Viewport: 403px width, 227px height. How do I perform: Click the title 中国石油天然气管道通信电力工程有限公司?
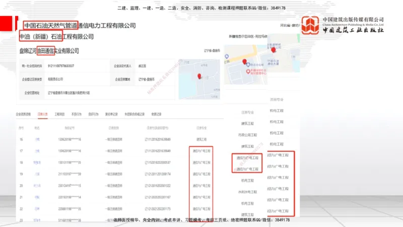80,26
